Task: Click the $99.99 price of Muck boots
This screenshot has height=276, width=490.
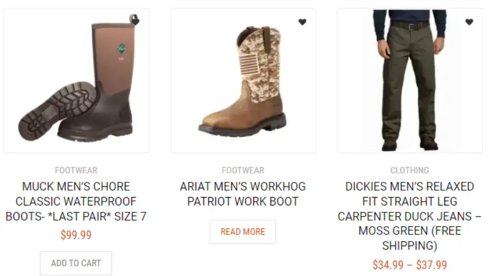Action: (x=76, y=235)
